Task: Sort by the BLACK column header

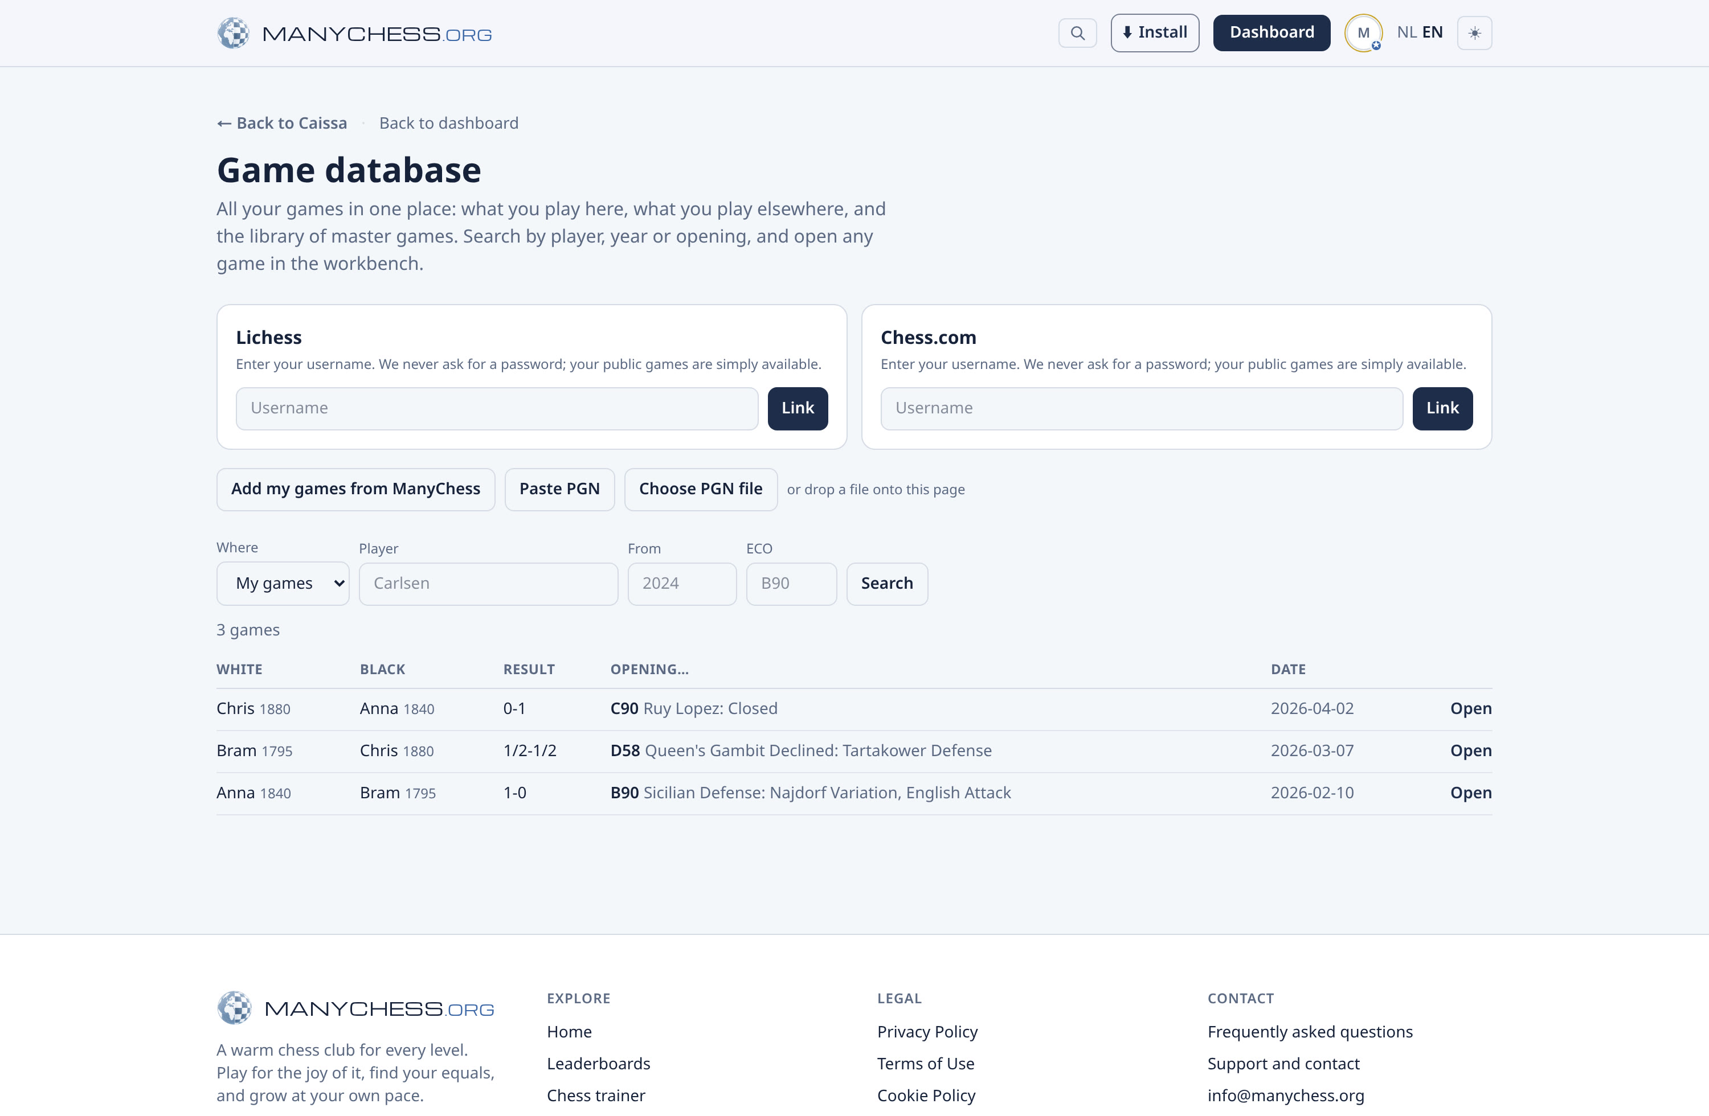Action: [x=383, y=670]
